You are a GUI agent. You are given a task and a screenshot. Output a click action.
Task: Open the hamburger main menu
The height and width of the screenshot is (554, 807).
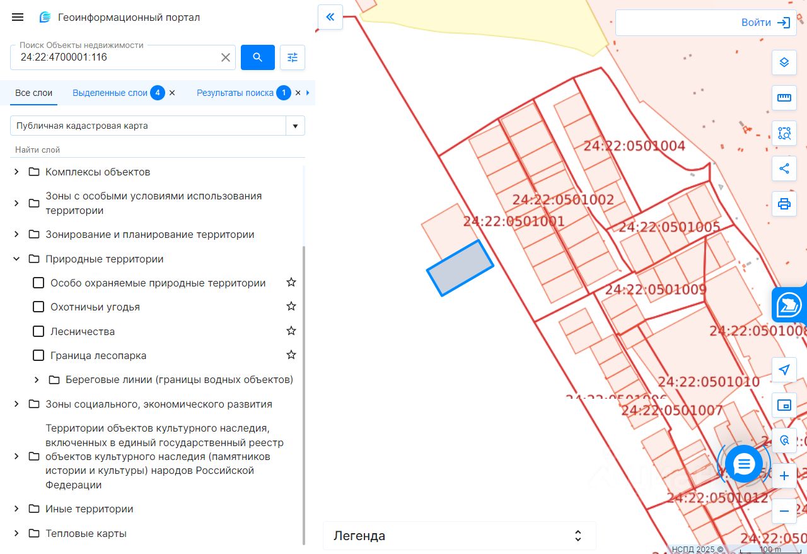18,17
